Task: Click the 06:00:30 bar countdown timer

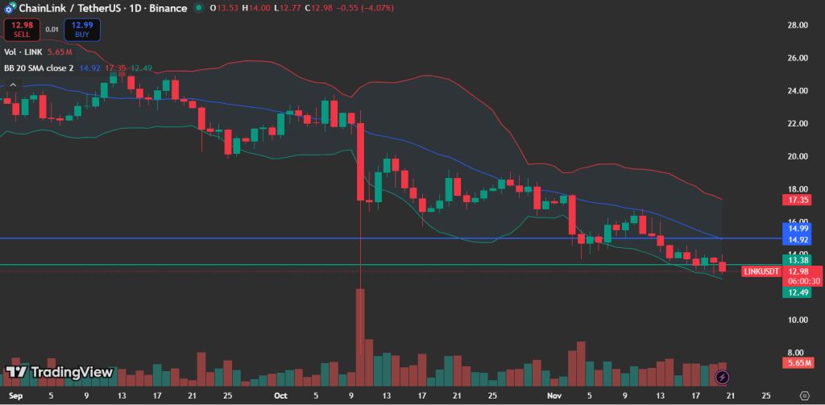Action: click(803, 281)
